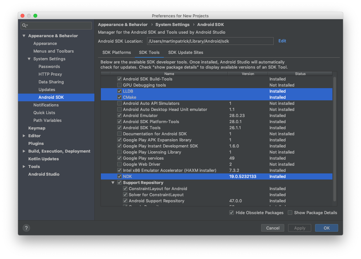361x259 pixels.
Task: Open Updates settings
Action: [x=47, y=90]
